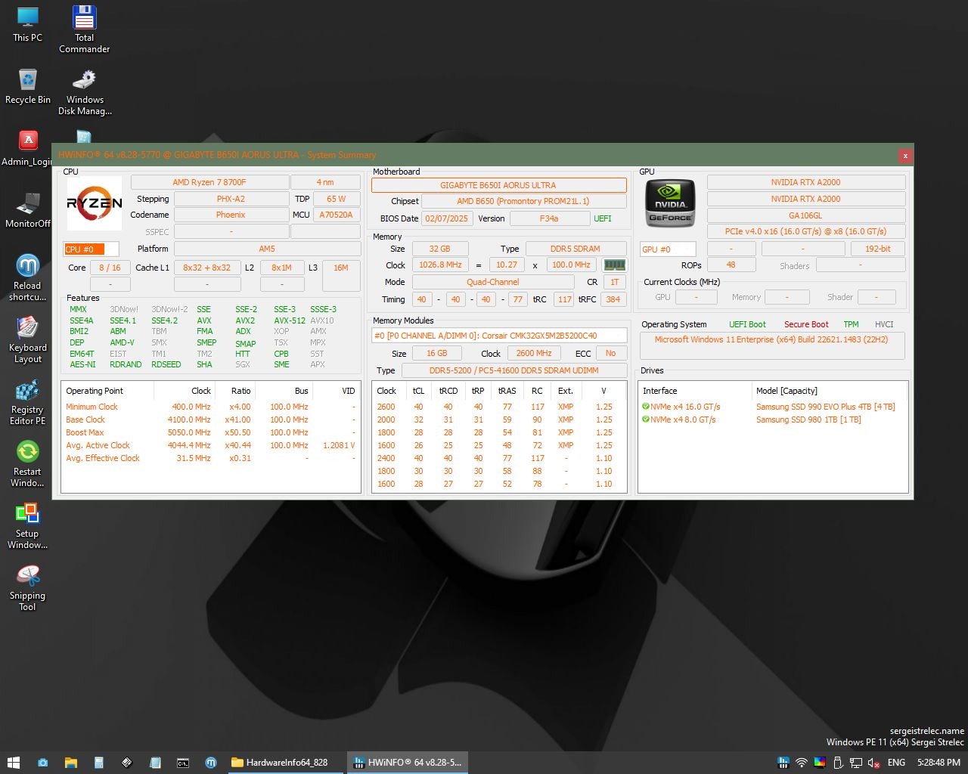Open This PC desktop icon

click(x=28, y=24)
